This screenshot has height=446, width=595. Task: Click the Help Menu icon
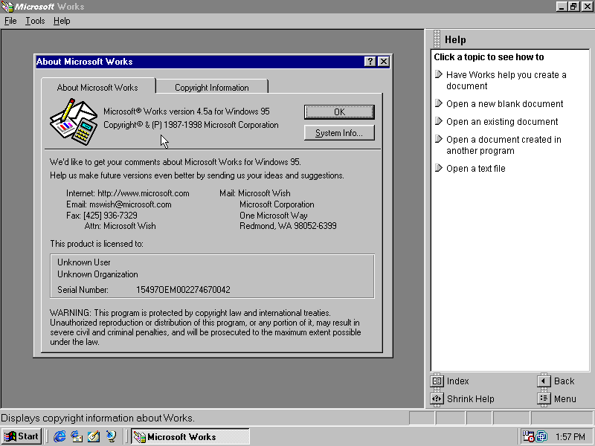click(544, 399)
